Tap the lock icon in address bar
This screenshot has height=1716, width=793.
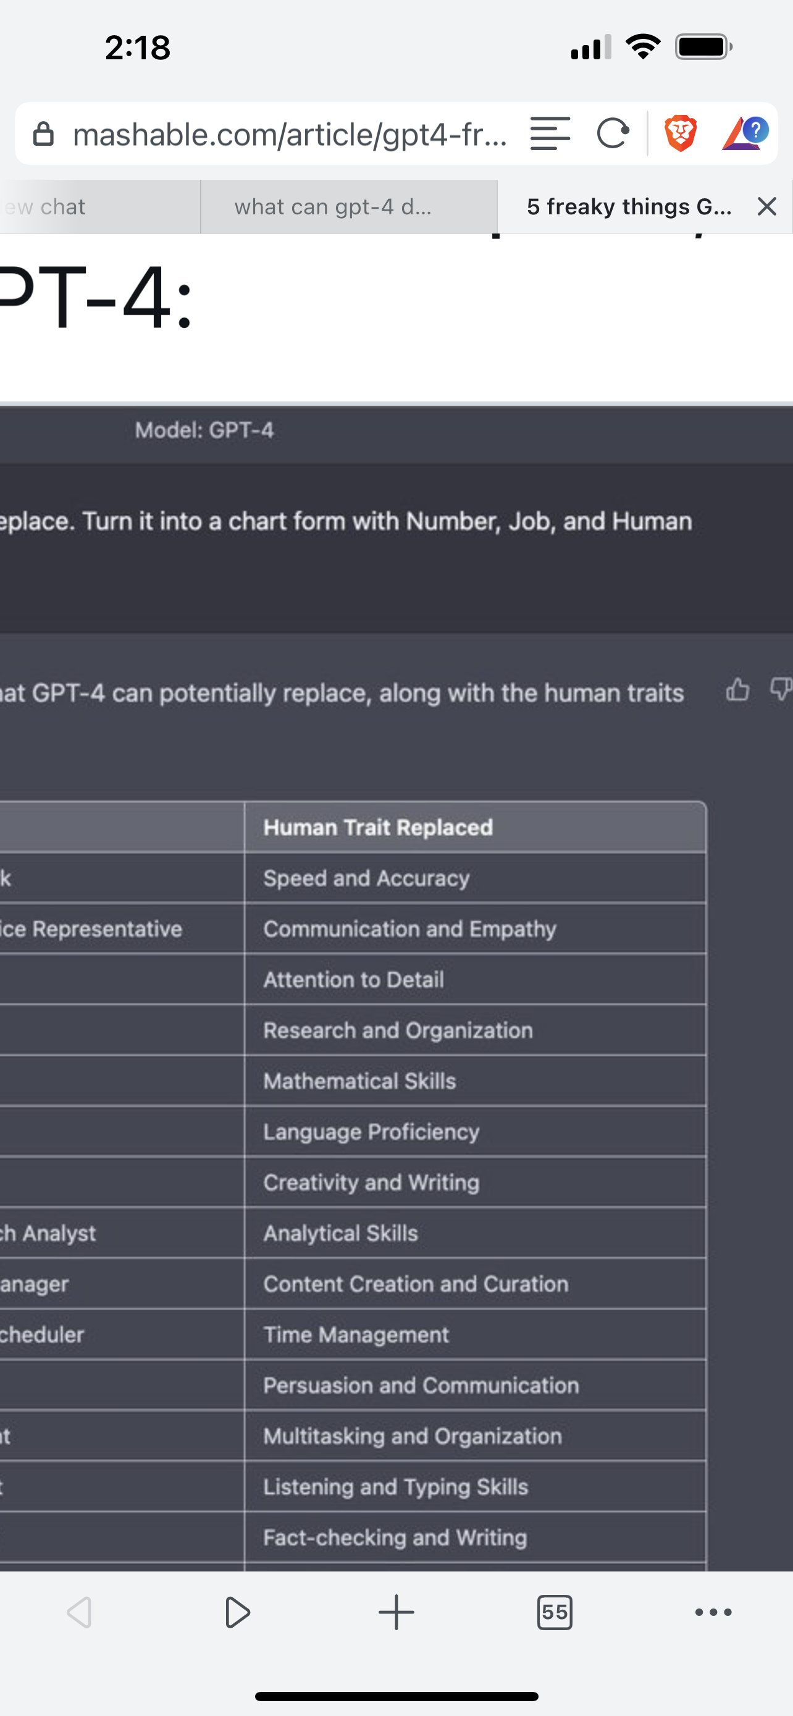pyautogui.click(x=43, y=134)
